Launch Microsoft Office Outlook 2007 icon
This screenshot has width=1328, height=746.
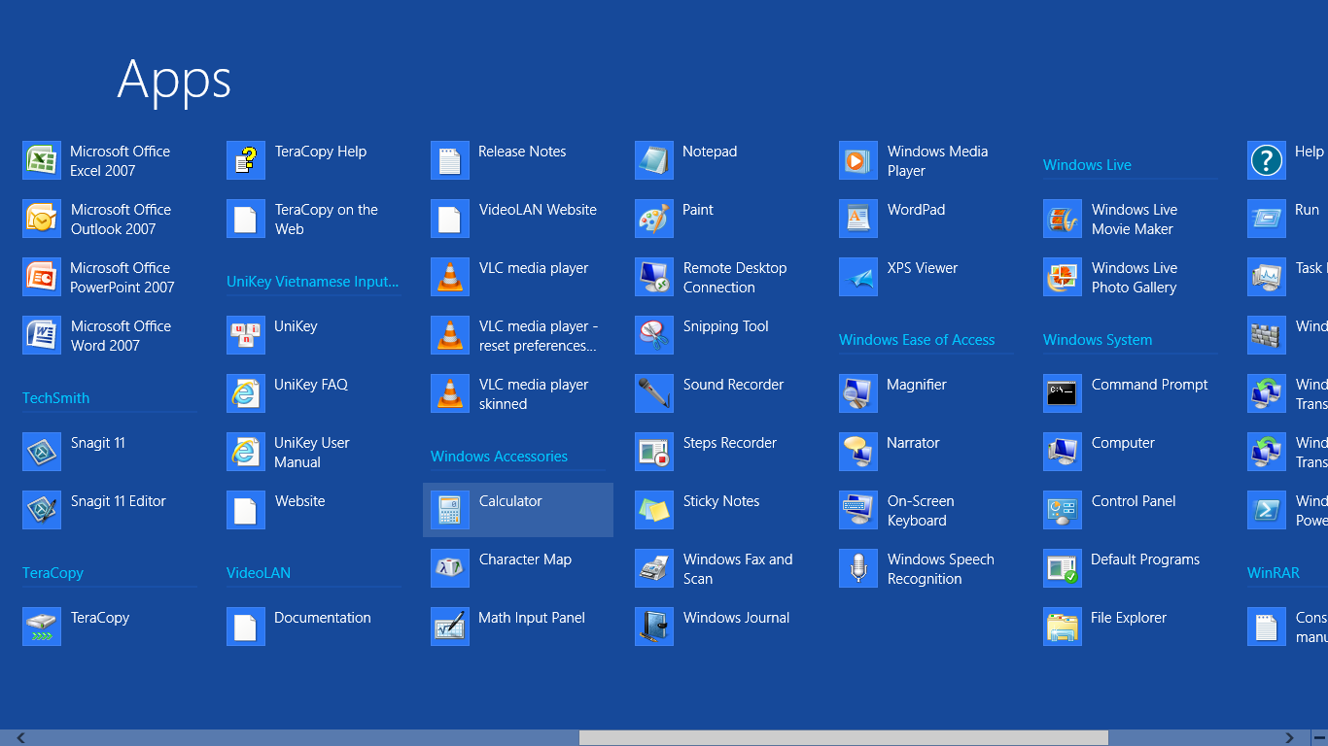tap(42, 219)
